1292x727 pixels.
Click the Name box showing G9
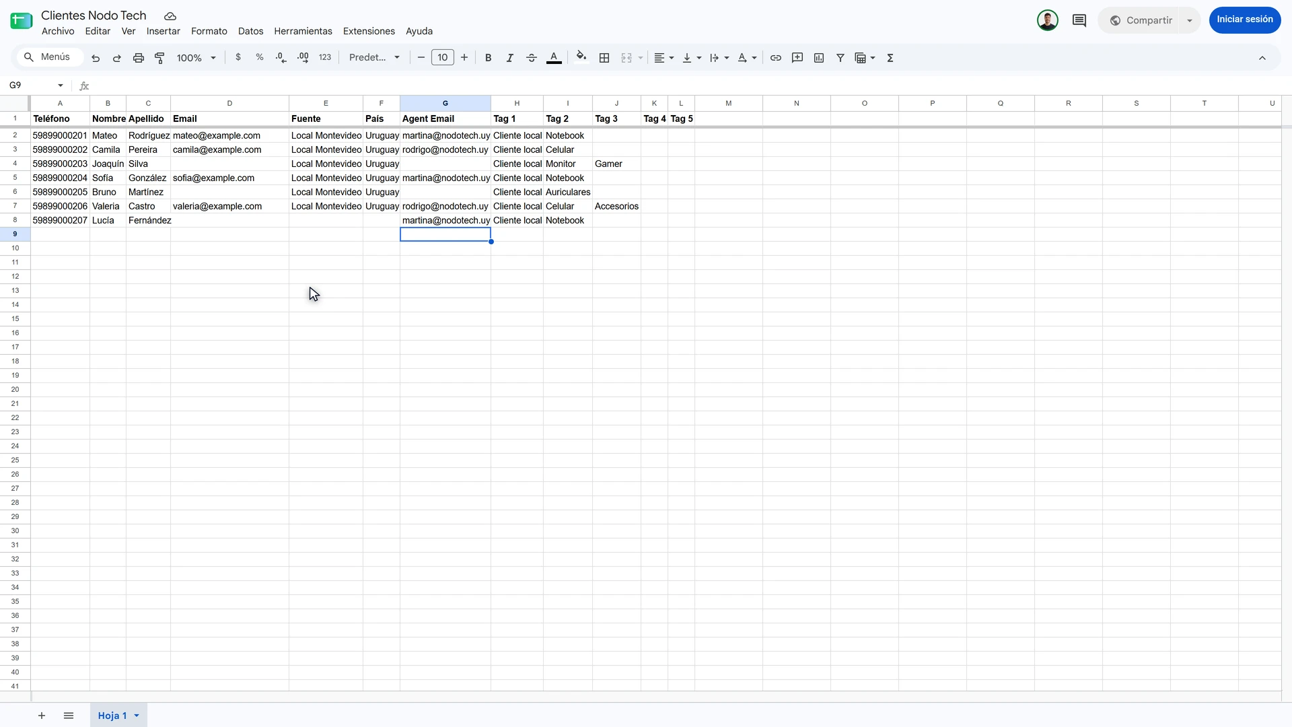point(36,85)
